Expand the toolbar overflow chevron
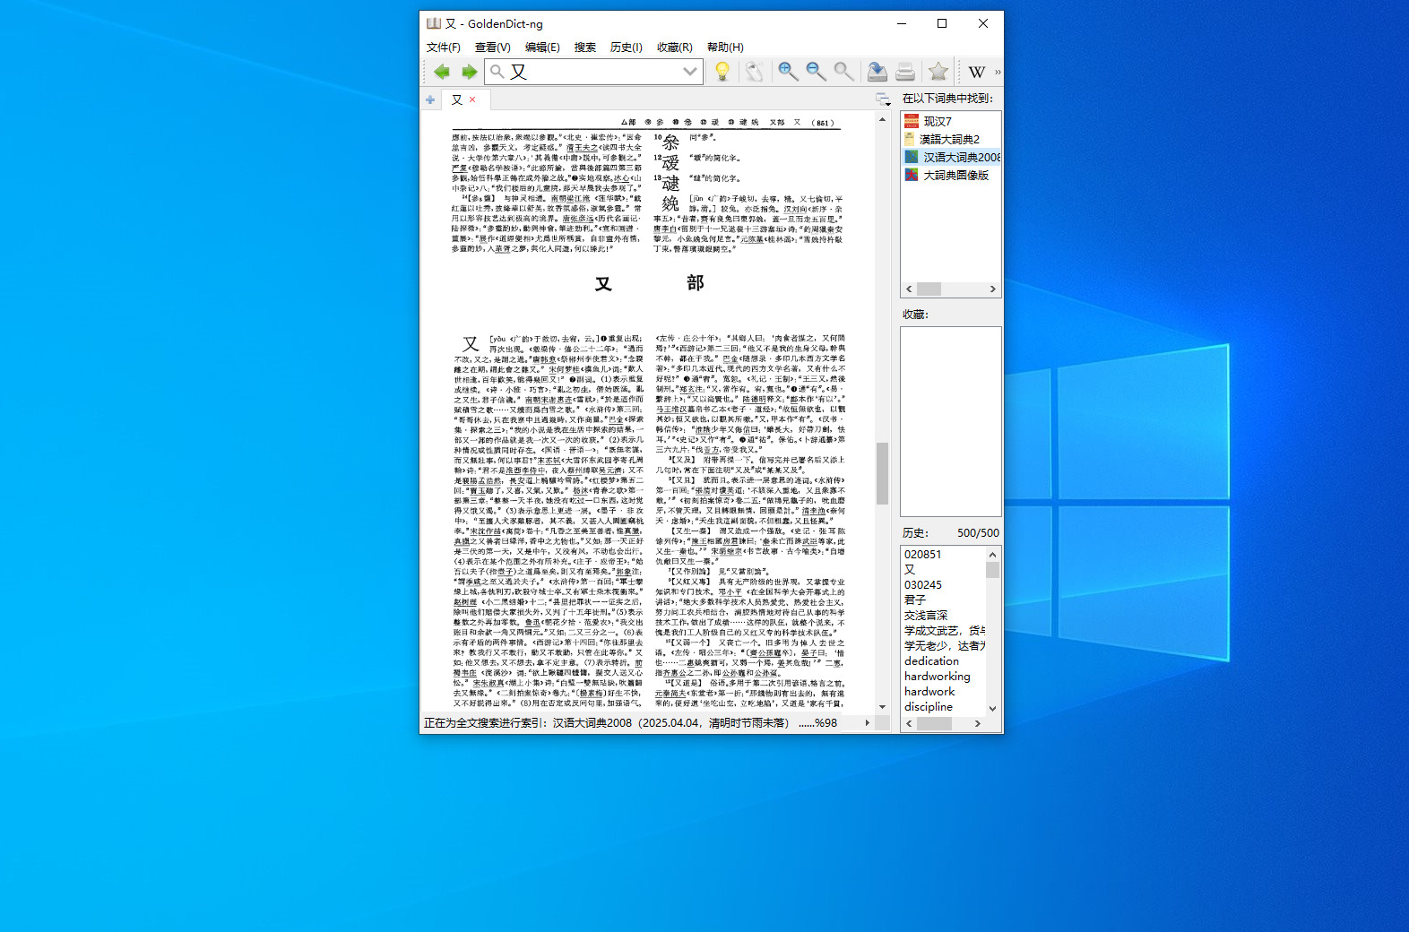The width and height of the screenshot is (1409, 932). [x=998, y=72]
